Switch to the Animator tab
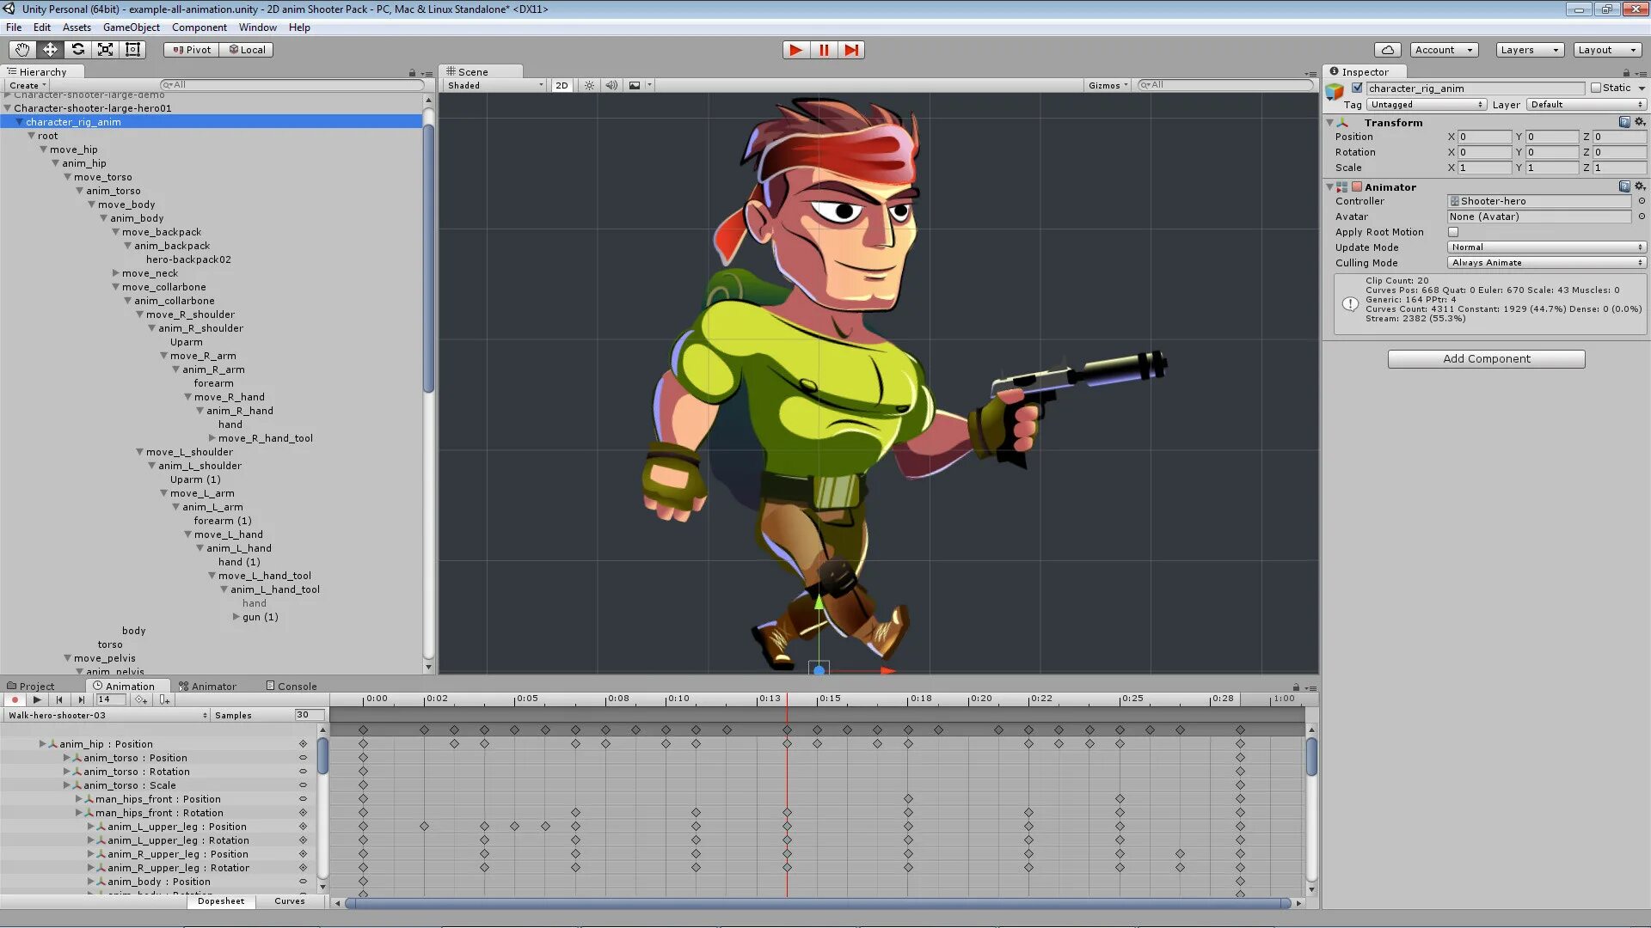 point(207,686)
